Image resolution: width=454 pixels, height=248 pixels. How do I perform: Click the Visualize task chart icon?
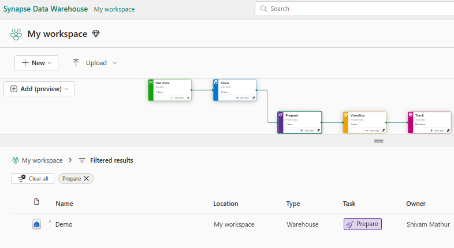[345, 115]
